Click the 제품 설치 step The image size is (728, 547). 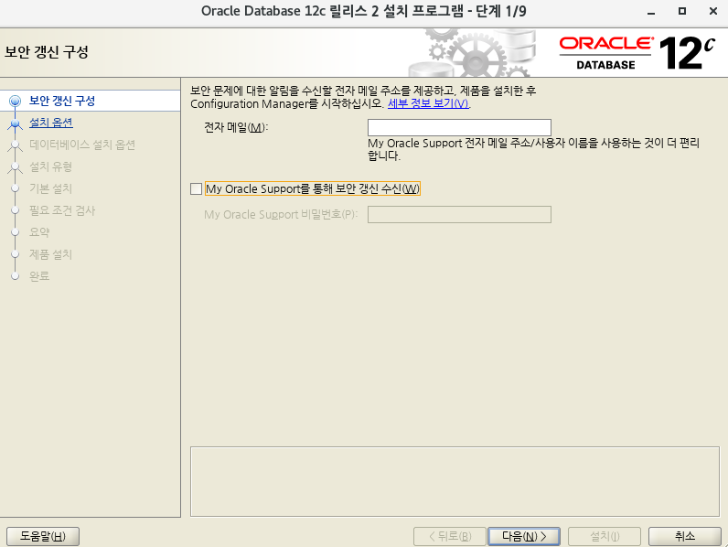pyautogui.click(x=50, y=254)
